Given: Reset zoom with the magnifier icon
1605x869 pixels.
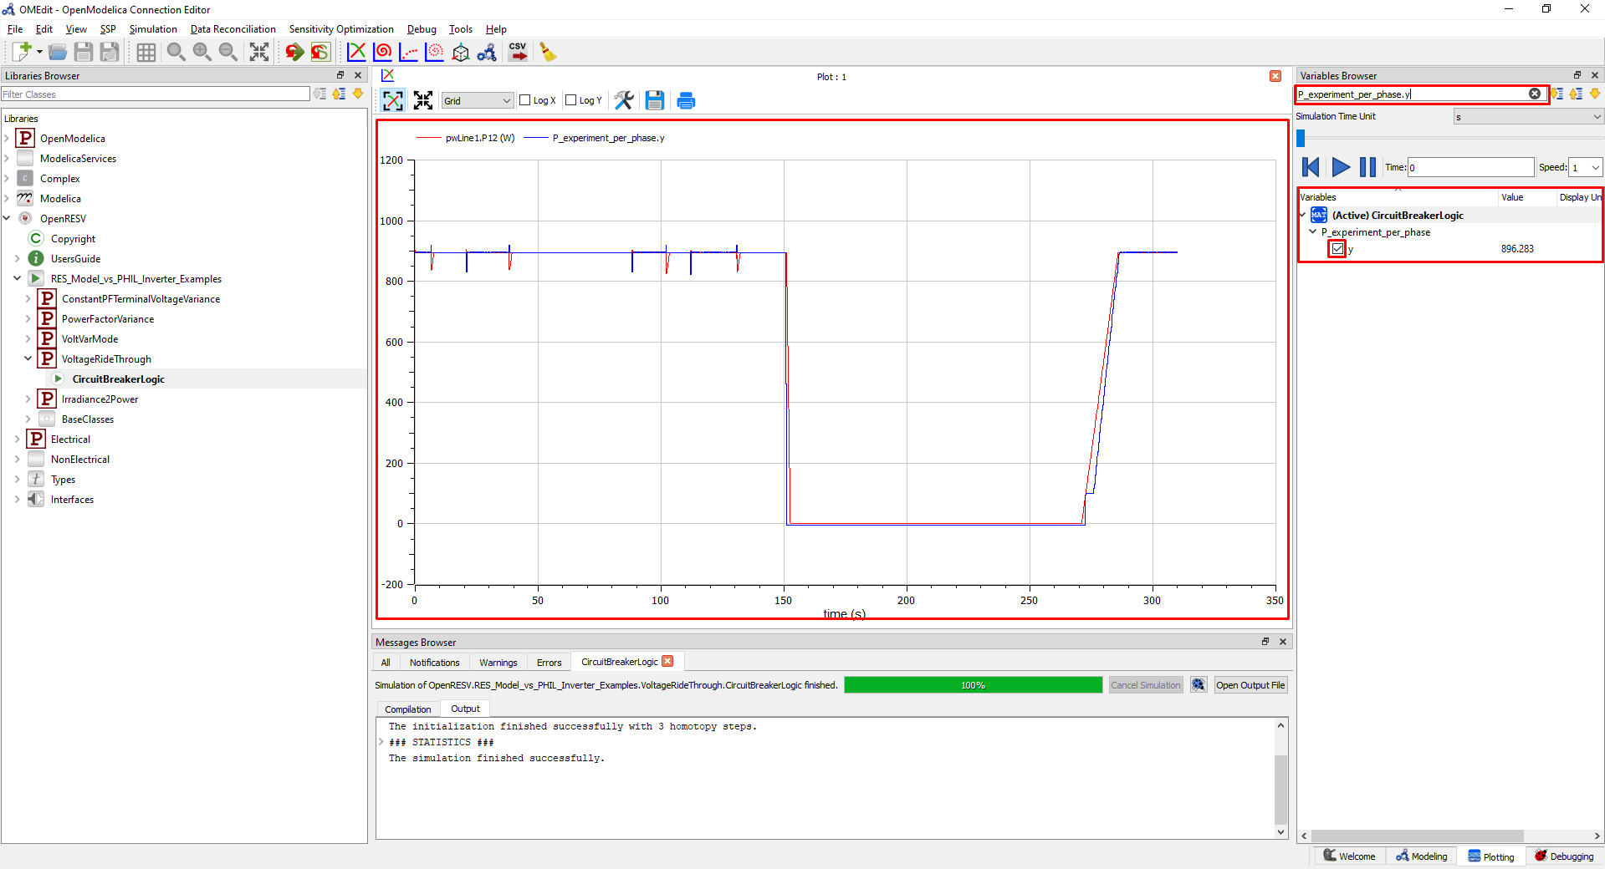Looking at the screenshot, I should [176, 52].
